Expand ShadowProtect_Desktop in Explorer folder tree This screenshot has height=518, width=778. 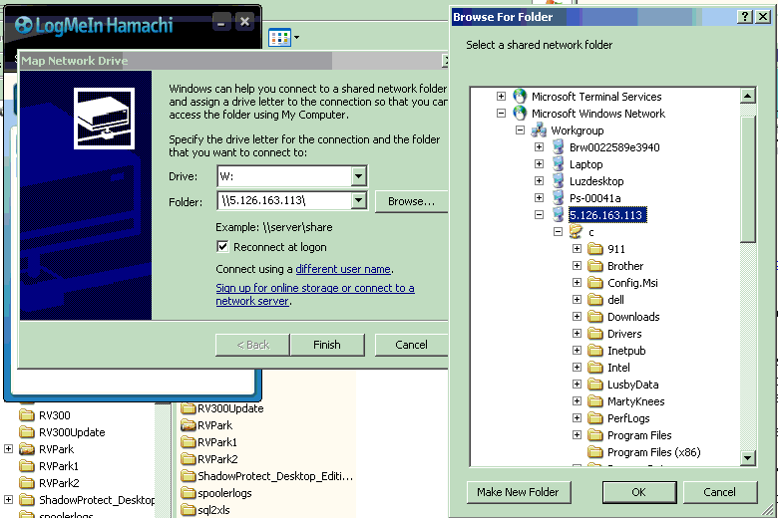point(8,499)
